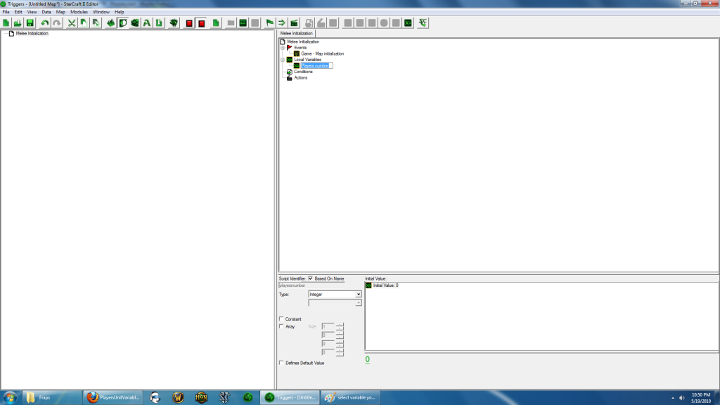This screenshot has width=720, height=405.
Task: Open the Text module 'A' icon
Action: pos(147,23)
